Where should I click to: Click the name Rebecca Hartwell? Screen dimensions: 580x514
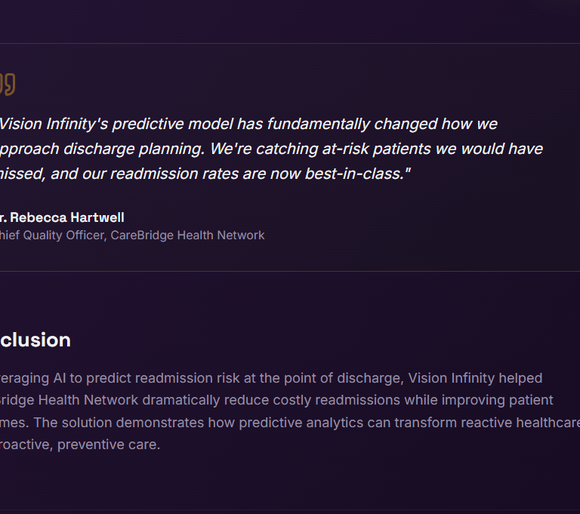[x=67, y=217]
